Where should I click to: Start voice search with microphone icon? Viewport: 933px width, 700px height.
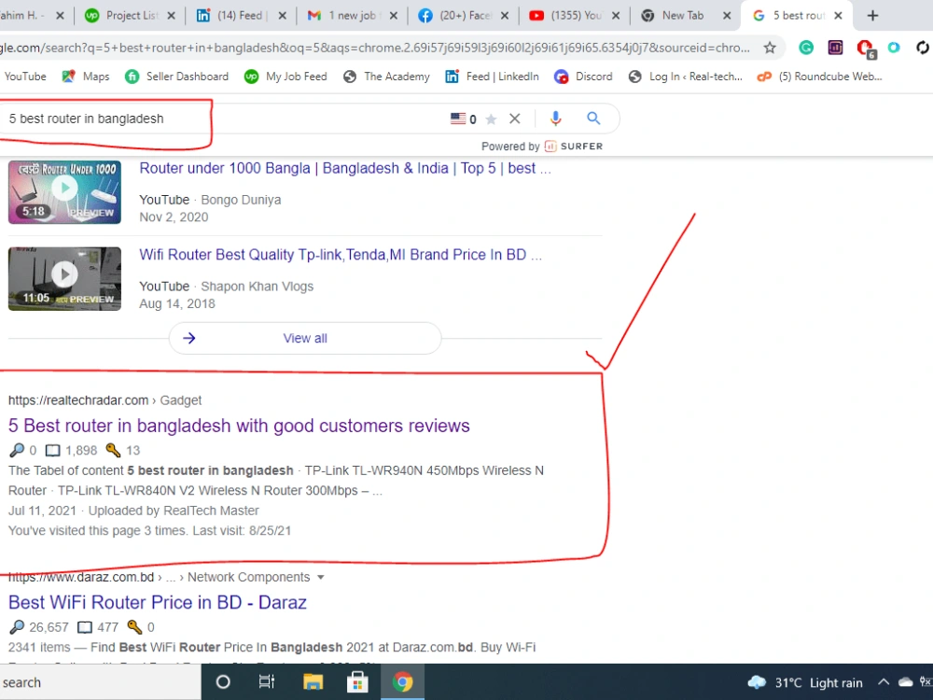(x=555, y=119)
